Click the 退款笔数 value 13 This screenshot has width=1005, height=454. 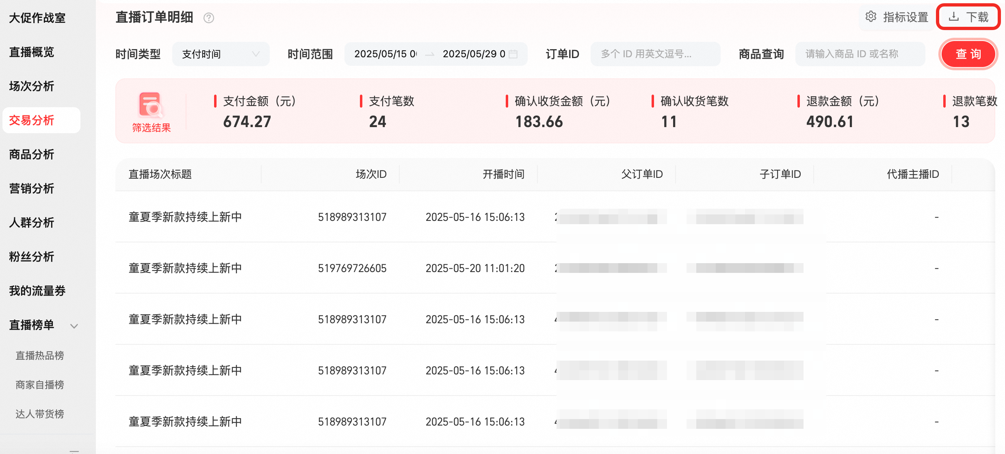[x=961, y=122]
